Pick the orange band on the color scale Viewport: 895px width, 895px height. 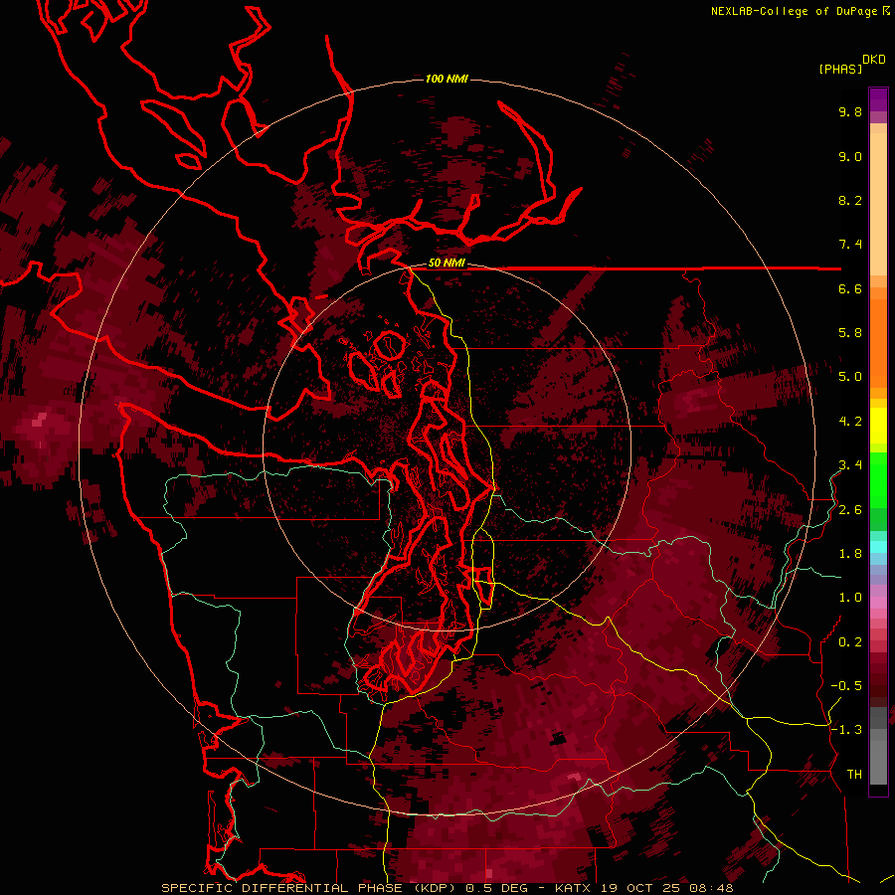point(878,342)
